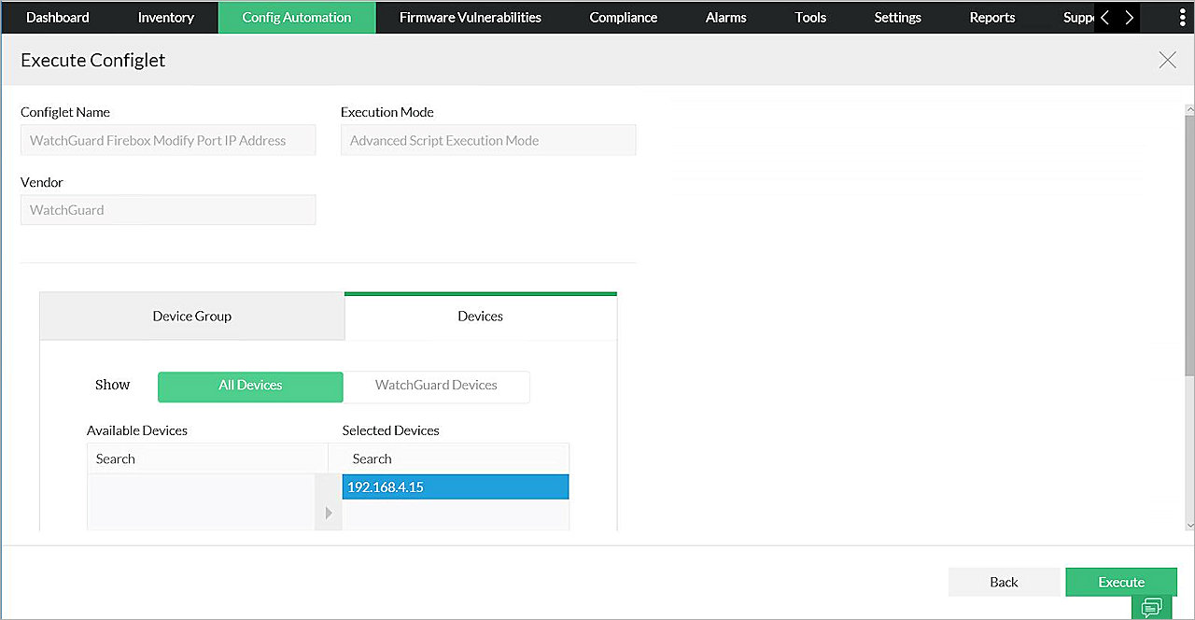This screenshot has width=1195, height=620.
Task: Click the Execute button
Action: tap(1121, 581)
